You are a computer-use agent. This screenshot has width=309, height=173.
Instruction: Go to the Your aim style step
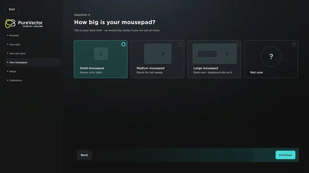[33, 53]
